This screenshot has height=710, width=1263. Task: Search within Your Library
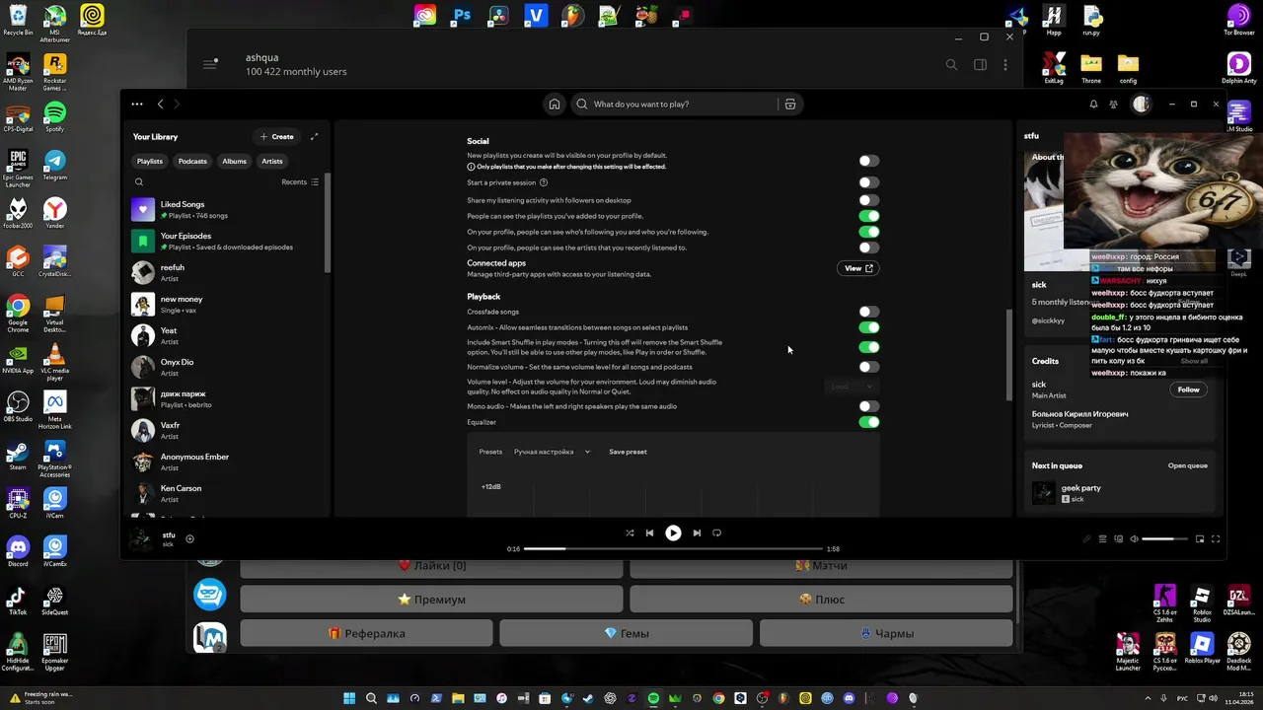pos(139,181)
